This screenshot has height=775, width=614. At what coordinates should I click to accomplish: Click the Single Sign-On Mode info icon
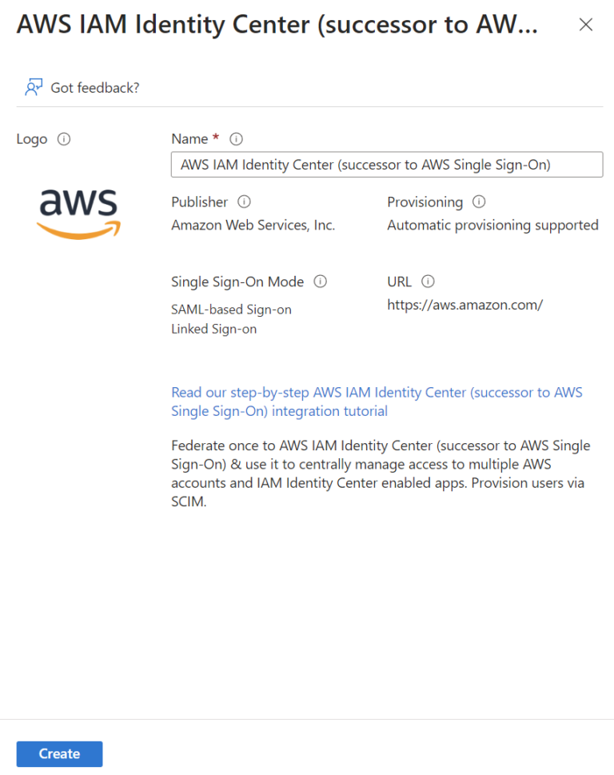(x=320, y=282)
